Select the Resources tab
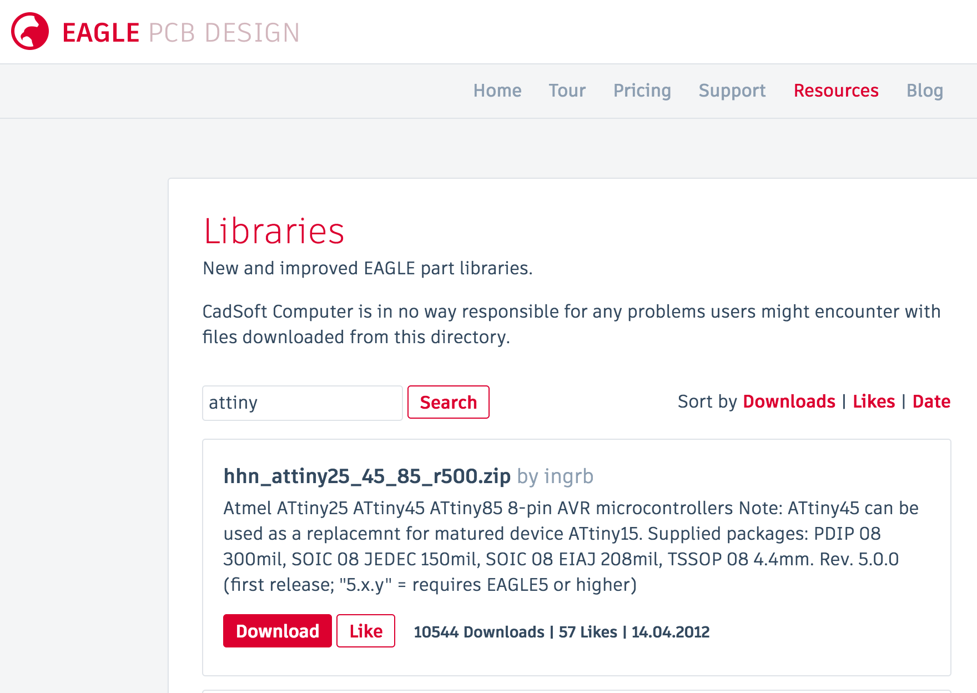This screenshot has height=693, width=977. point(836,91)
